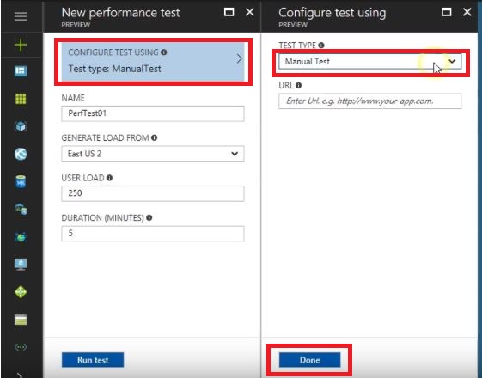Open the Configure Test Using panel item

pyautogui.click(x=153, y=62)
